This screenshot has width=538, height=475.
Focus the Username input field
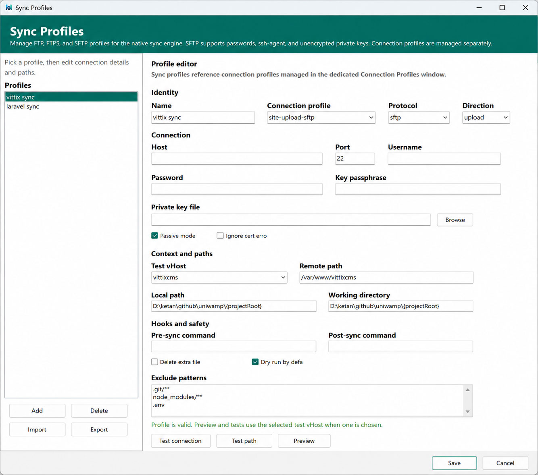444,159
